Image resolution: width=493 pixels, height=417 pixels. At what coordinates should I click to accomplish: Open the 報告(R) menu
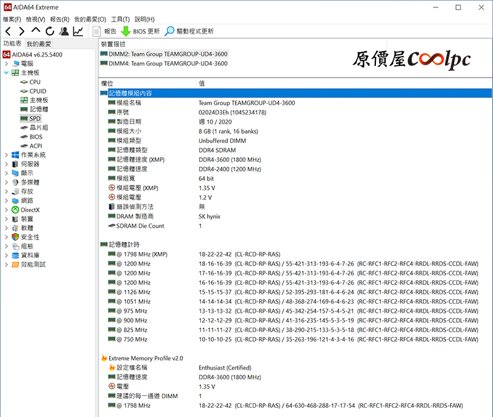pyautogui.click(x=60, y=19)
